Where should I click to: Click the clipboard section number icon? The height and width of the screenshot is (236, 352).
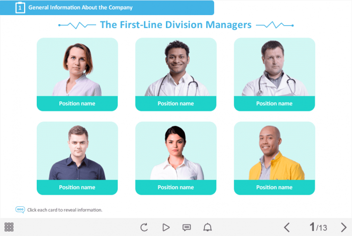click(x=20, y=8)
